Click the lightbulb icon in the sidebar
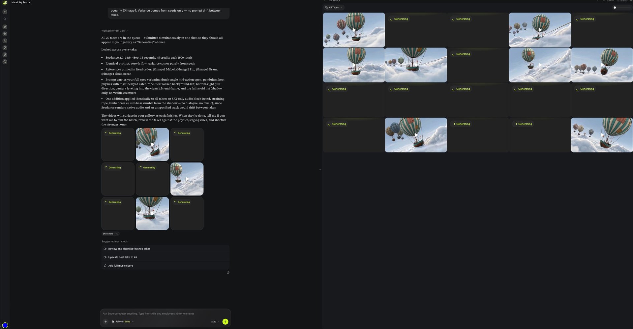The height and width of the screenshot is (329, 633). click(x=5, y=48)
